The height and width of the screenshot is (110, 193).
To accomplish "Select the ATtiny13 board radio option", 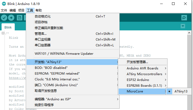I will pos(179,91).
